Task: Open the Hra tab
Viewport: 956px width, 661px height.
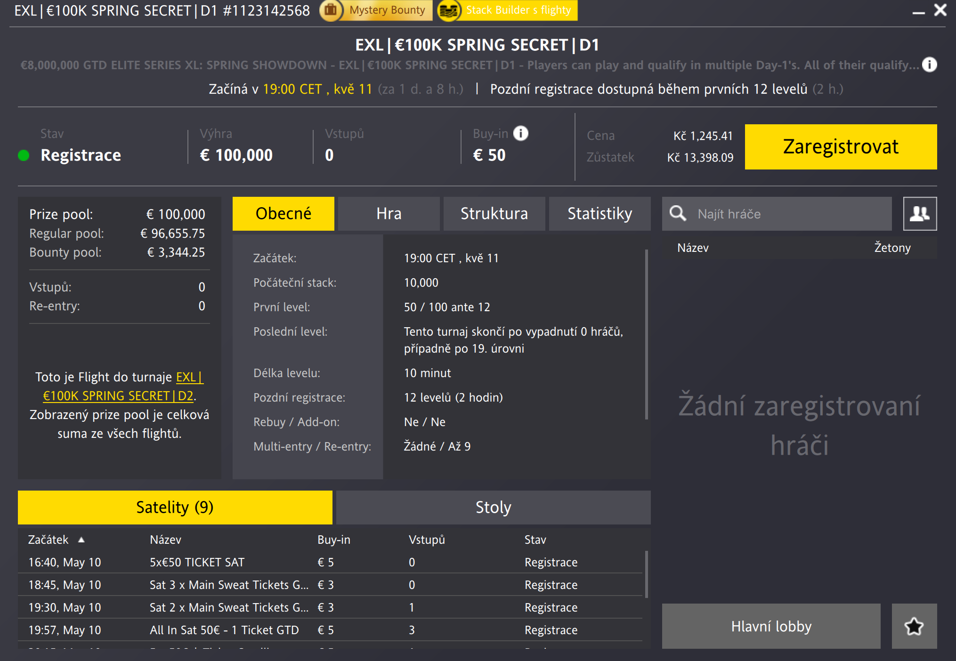Action: (389, 214)
